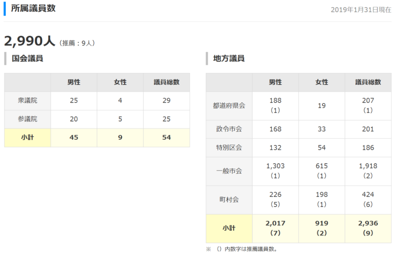Click the 衆議院 row label
405x256 pixels.
28,100
